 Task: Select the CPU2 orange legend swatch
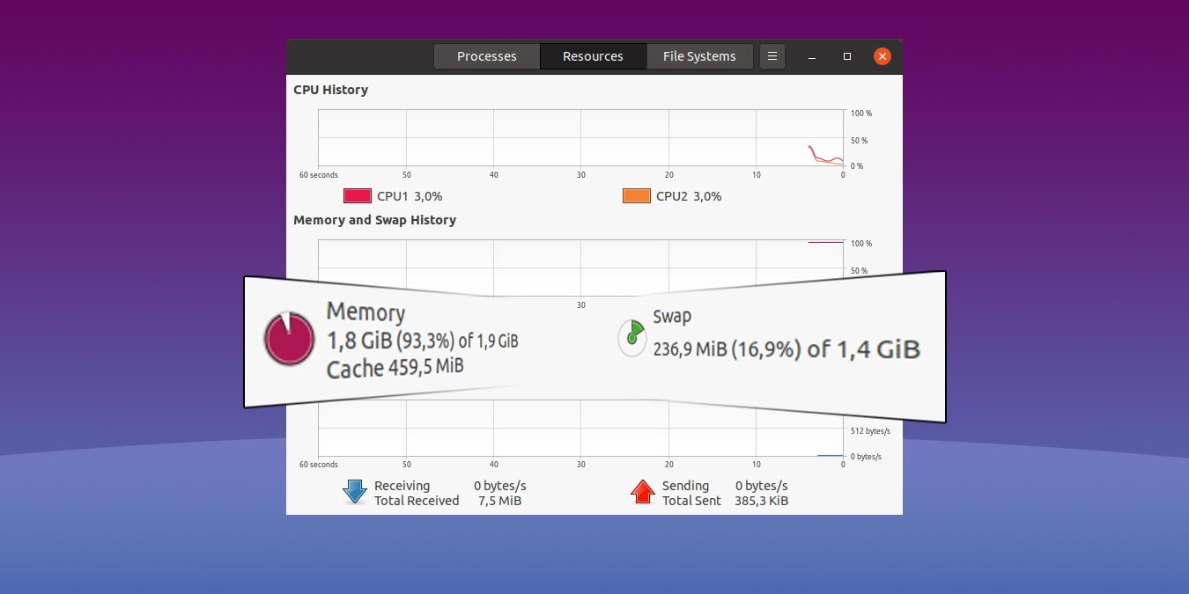point(636,195)
